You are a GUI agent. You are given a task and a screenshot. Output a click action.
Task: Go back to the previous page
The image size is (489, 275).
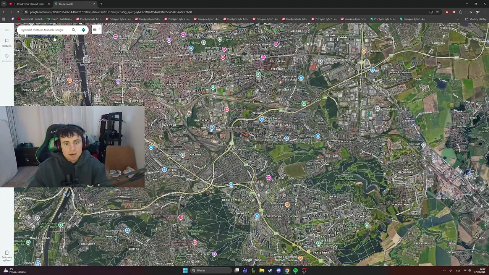[x=4, y=12]
